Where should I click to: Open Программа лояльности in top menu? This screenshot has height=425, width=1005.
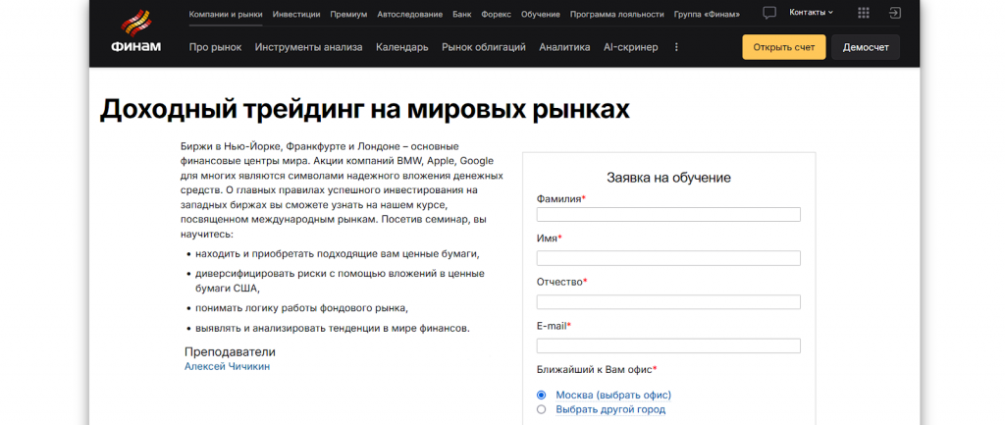pos(616,15)
